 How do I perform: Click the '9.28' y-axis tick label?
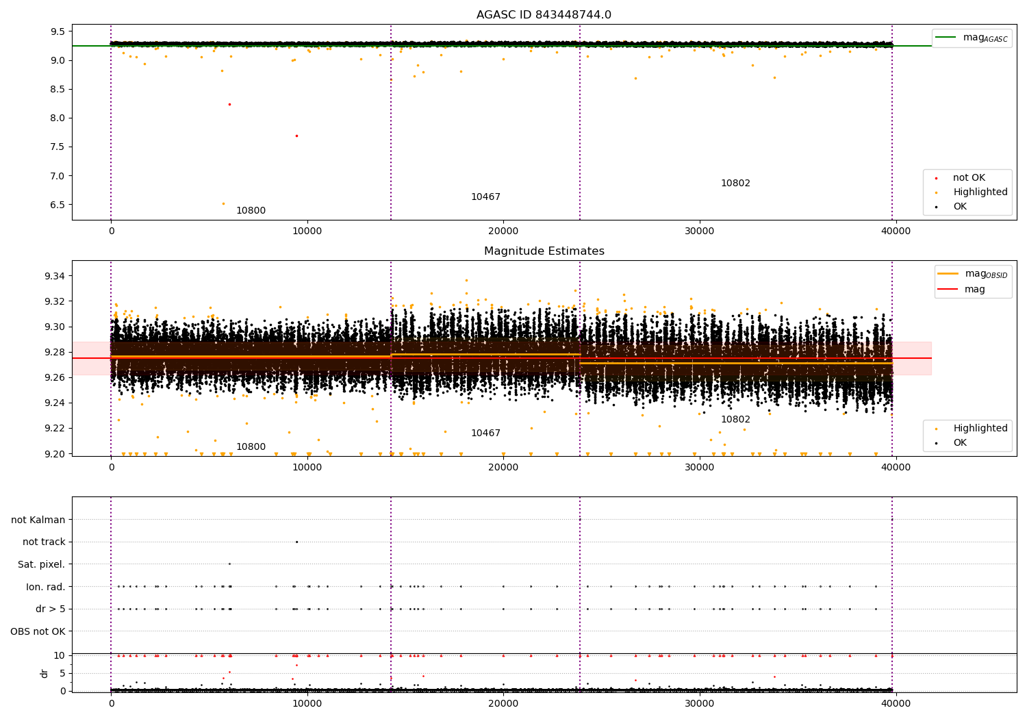pyautogui.click(x=55, y=352)
